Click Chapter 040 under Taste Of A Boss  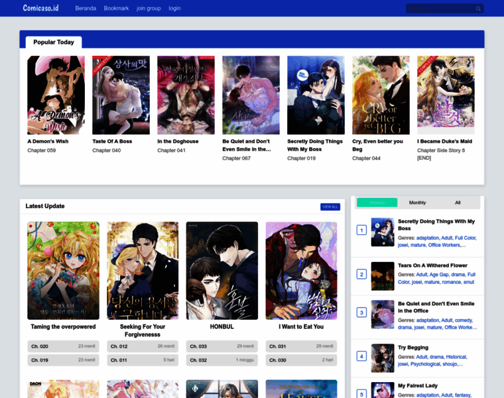pyautogui.click(x=106, y=151)
